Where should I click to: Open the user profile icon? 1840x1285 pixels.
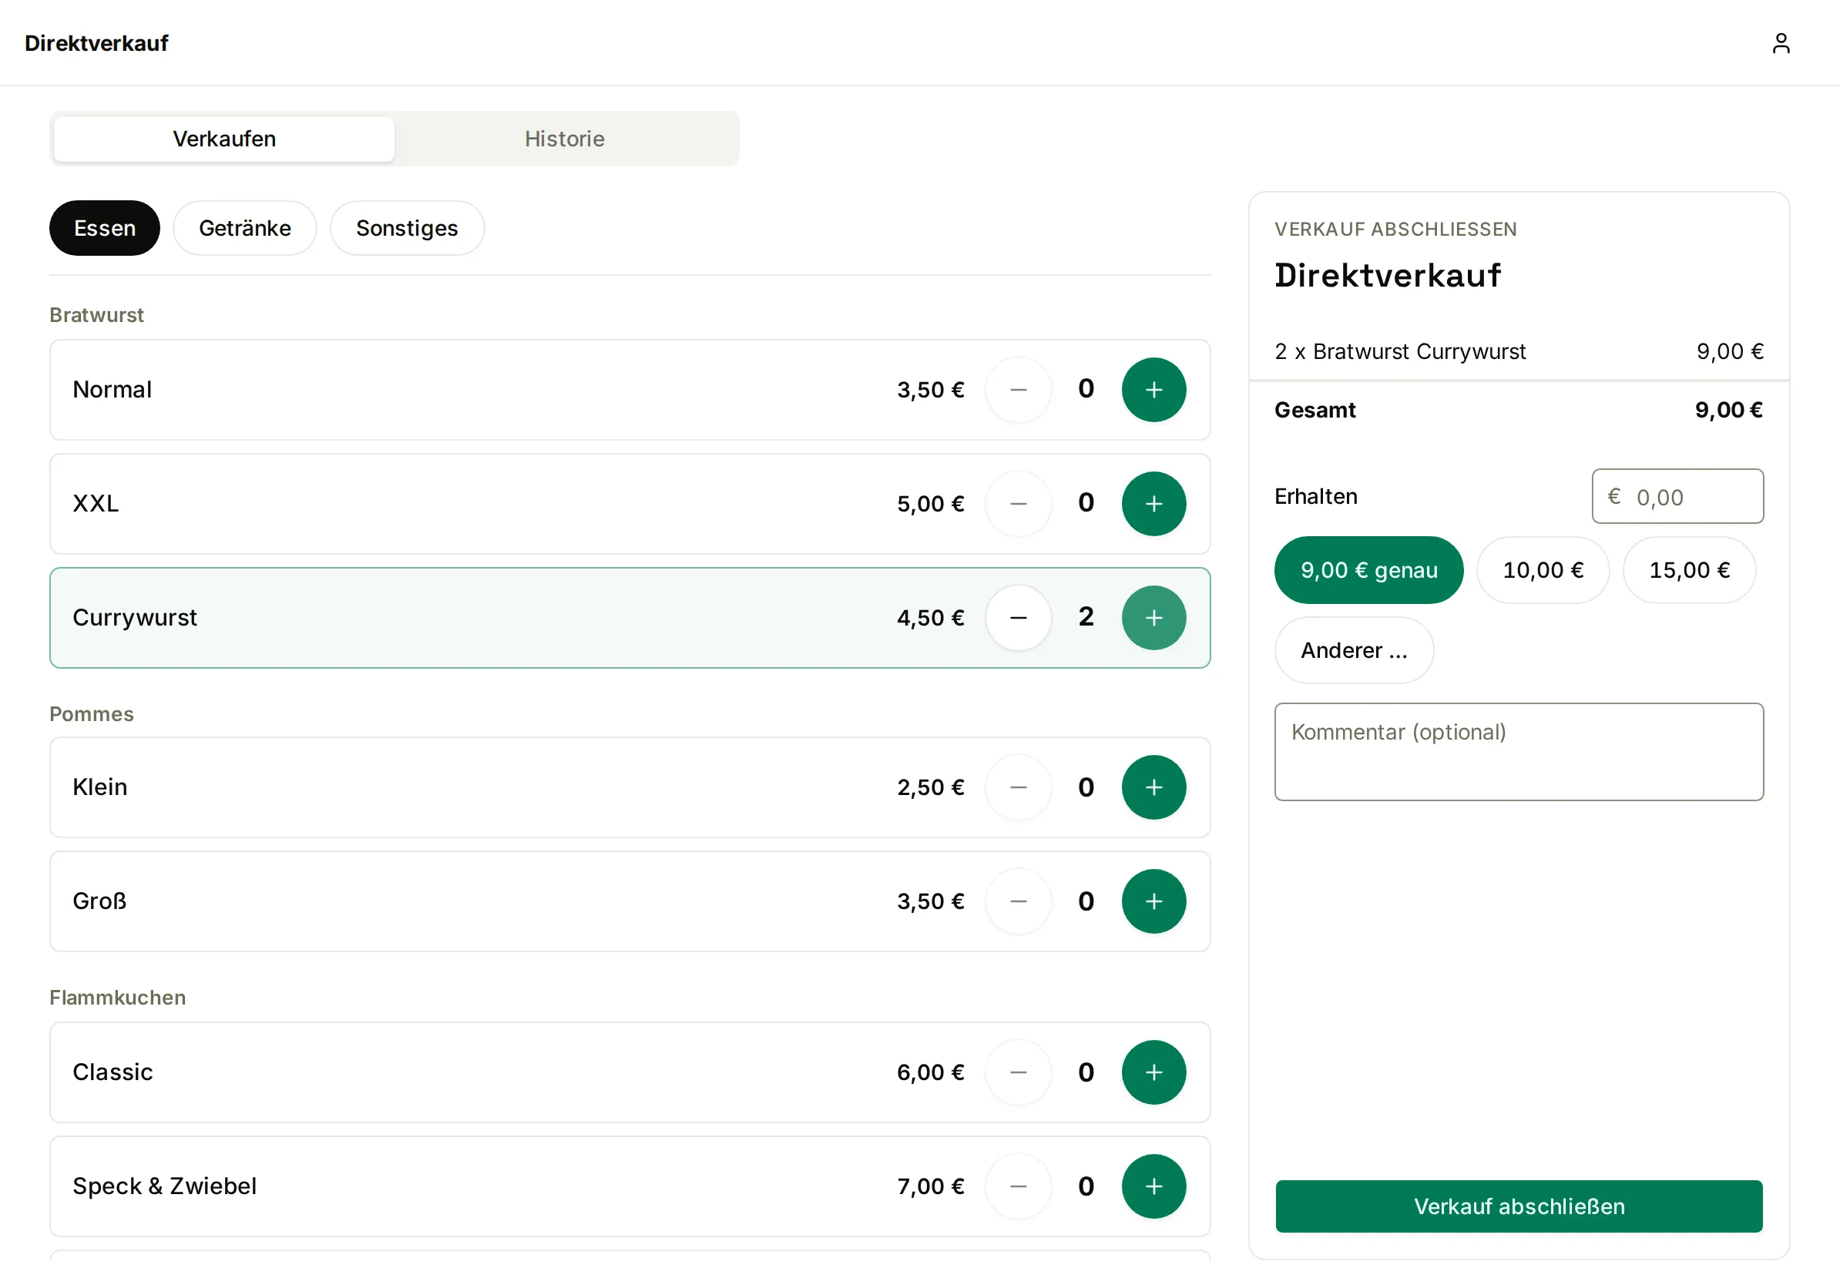[x=1781, y=43]
